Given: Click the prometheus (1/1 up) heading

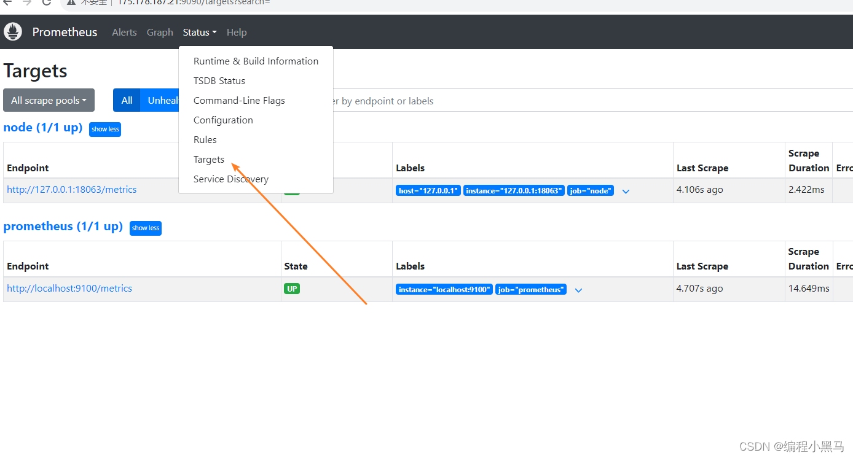Looking at the screenshot, I should coord(63,226).
